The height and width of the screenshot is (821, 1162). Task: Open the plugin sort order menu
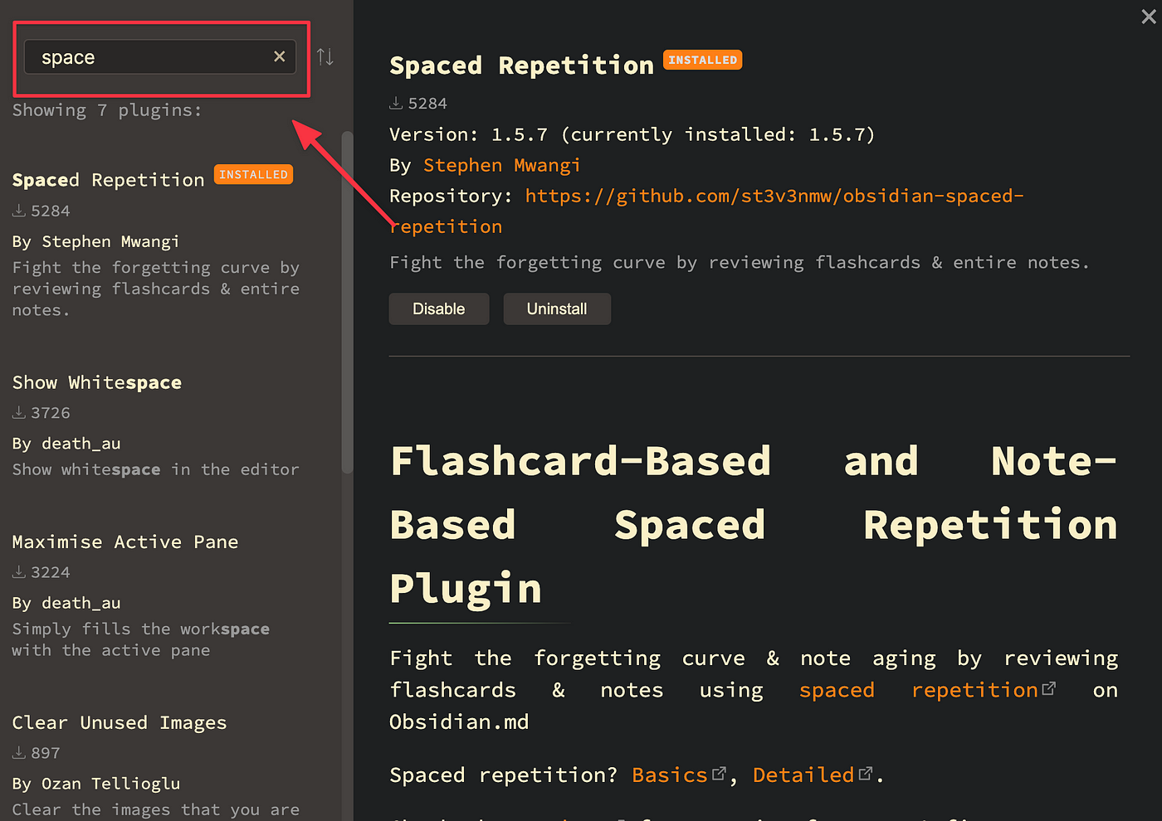point(325,56)
